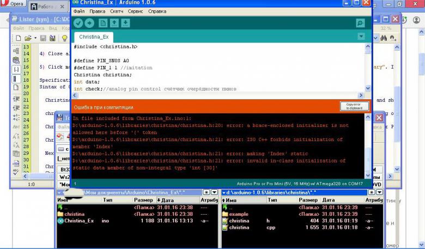
Task: Open a sketch with the up-arrow icon
Action: tap(114, 23)
